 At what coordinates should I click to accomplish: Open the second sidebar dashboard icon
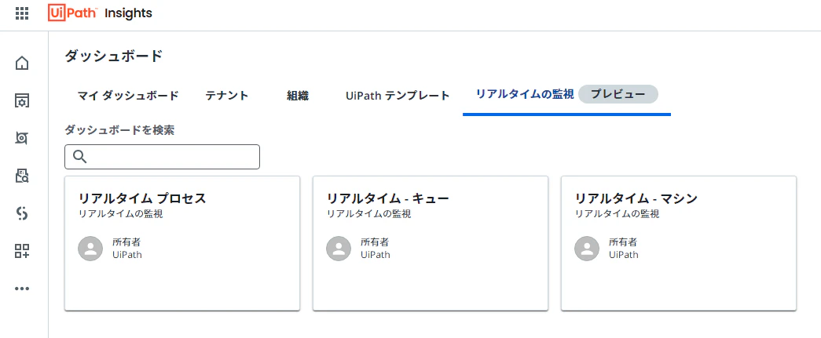(x=22, y=100)
